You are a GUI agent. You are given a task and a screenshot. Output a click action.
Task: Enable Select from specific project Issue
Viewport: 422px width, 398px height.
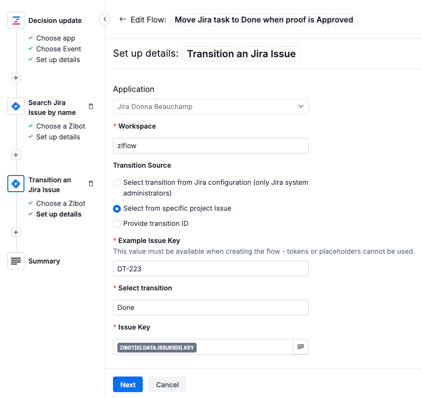click(x=116, y=209)
